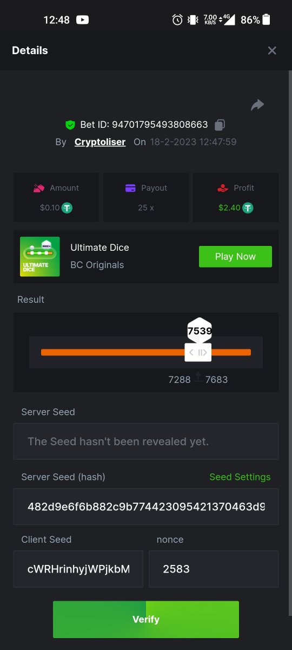Click the dice result slider handle
This screenshot has height=650, width=292.
coord(198,352)
